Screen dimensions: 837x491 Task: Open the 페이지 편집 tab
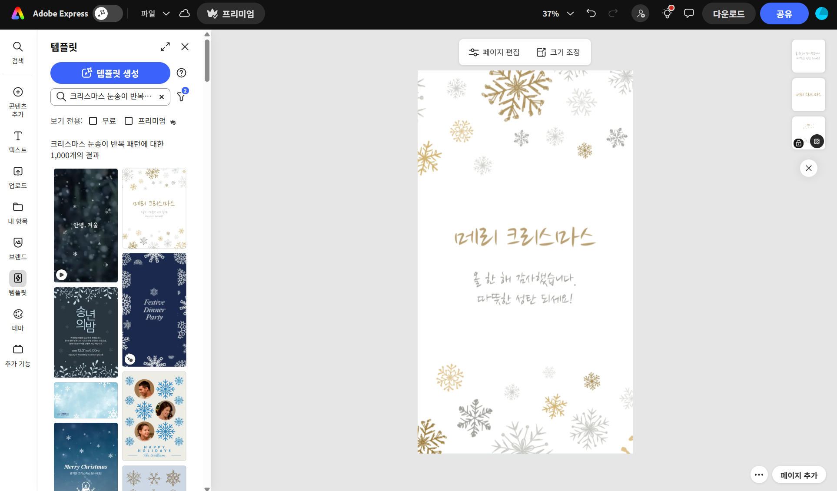494,52
